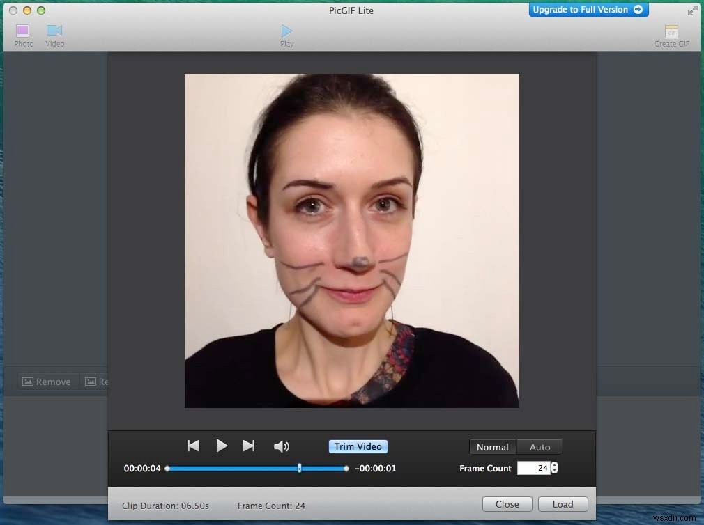
Task: Skip to the next frame
Action: pos(249,446)
